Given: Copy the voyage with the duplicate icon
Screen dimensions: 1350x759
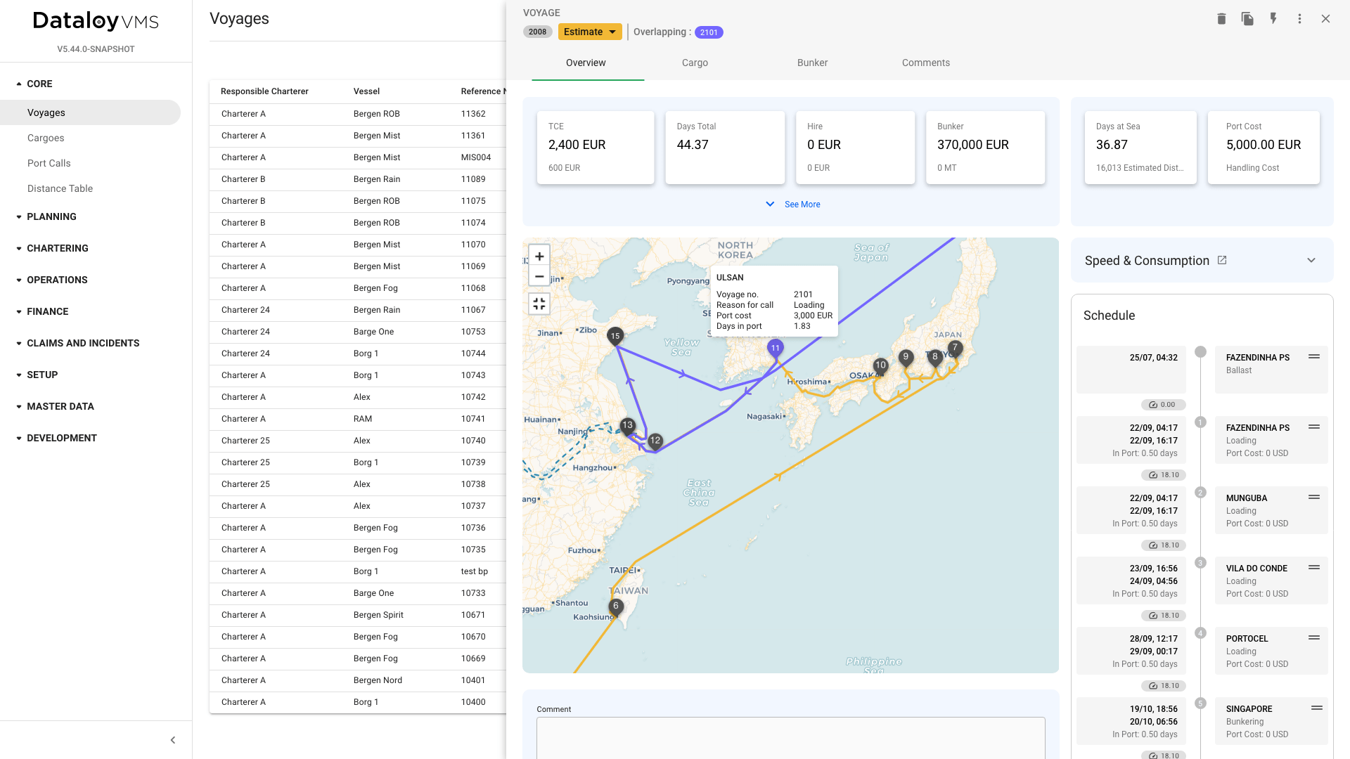Looking at the screenshot, I should pos(1247,19).
